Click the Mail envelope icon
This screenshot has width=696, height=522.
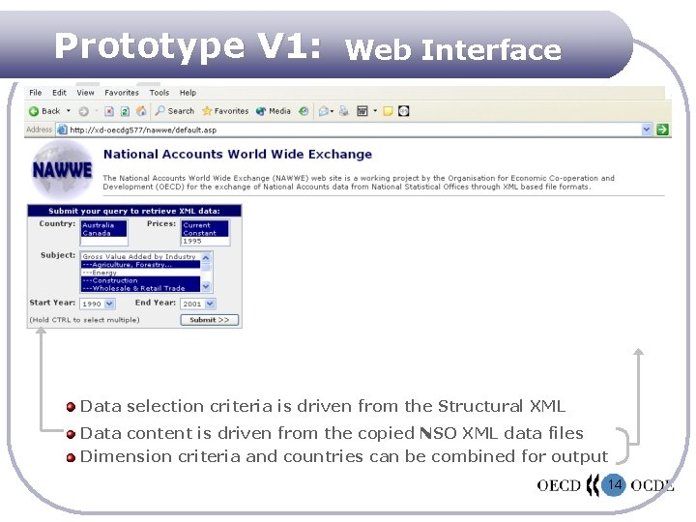pos(324,111)
